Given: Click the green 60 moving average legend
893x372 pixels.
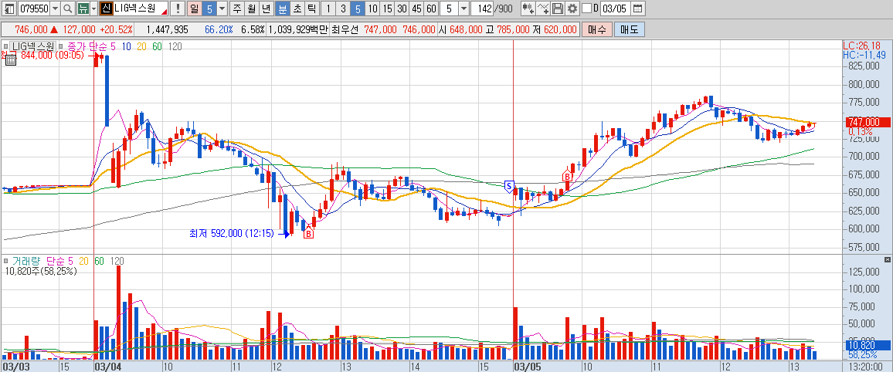Looking at the screenshot, I should pyautogui.click(x=157, y=46).
